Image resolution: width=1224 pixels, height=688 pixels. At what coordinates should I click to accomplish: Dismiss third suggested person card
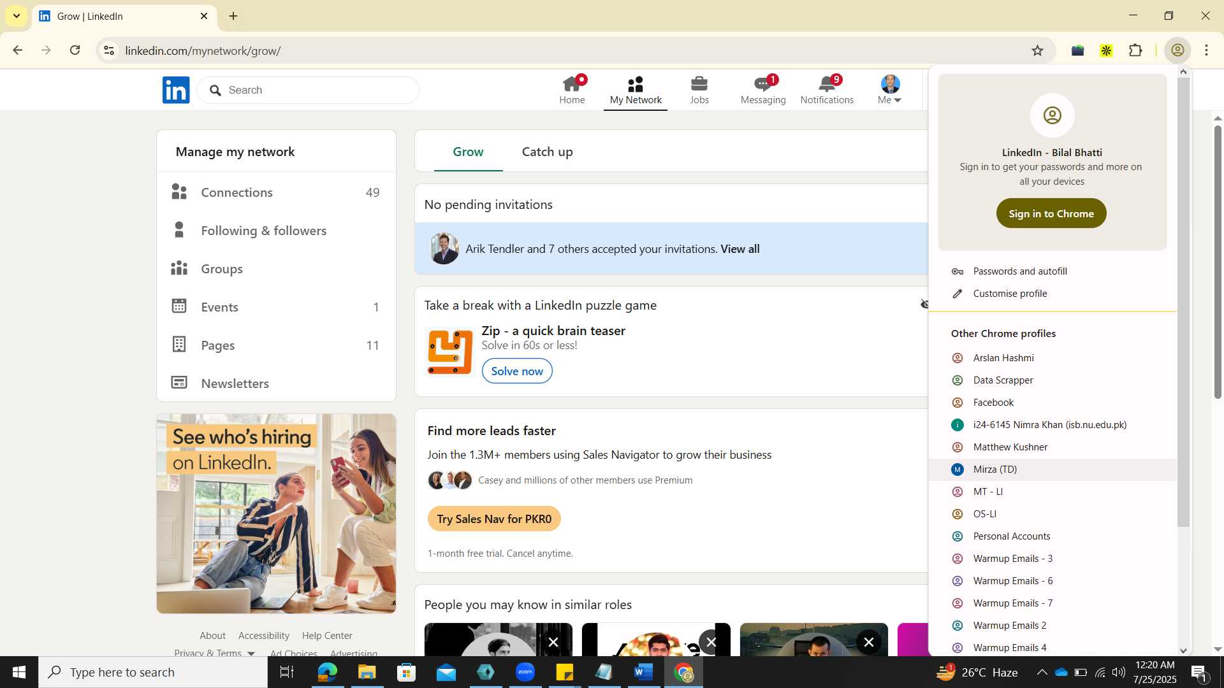(x=868, y=642)
